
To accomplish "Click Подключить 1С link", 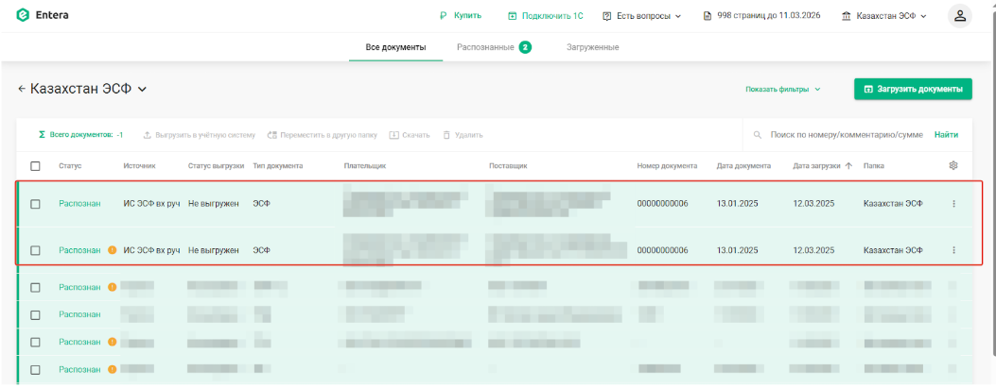I will [x=546, y=16].
